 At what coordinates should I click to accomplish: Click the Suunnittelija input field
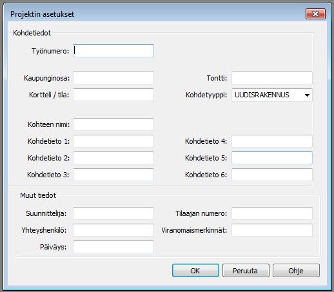pos(113,213)
